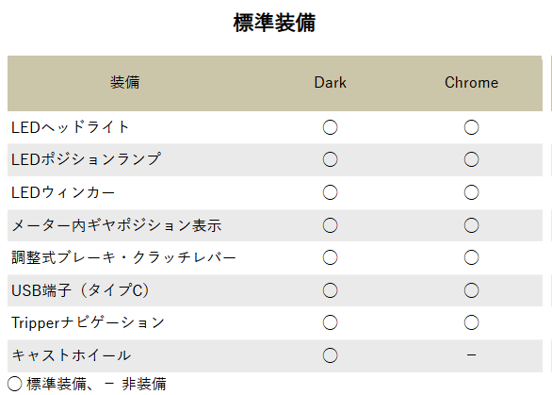Select the Dark column header
This screenshot has height=395, width=552.
pyautogui.click(x=330, y=82)
